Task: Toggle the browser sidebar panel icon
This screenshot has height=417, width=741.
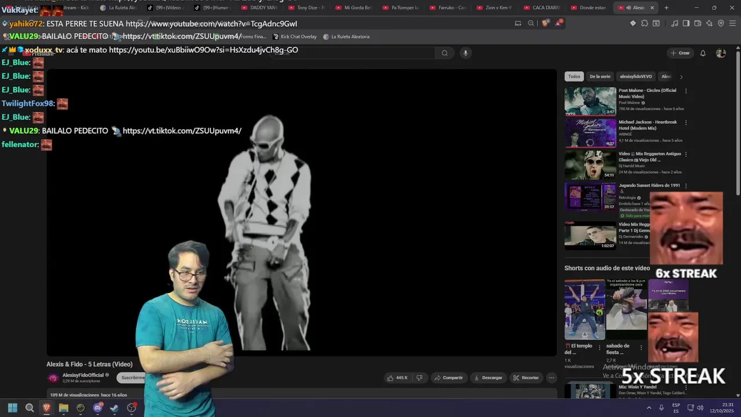Action: [686, 23]
